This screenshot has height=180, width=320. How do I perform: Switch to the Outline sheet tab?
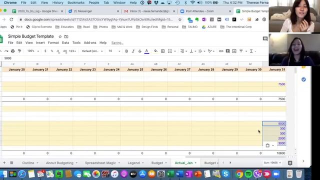tap(28, 163)
